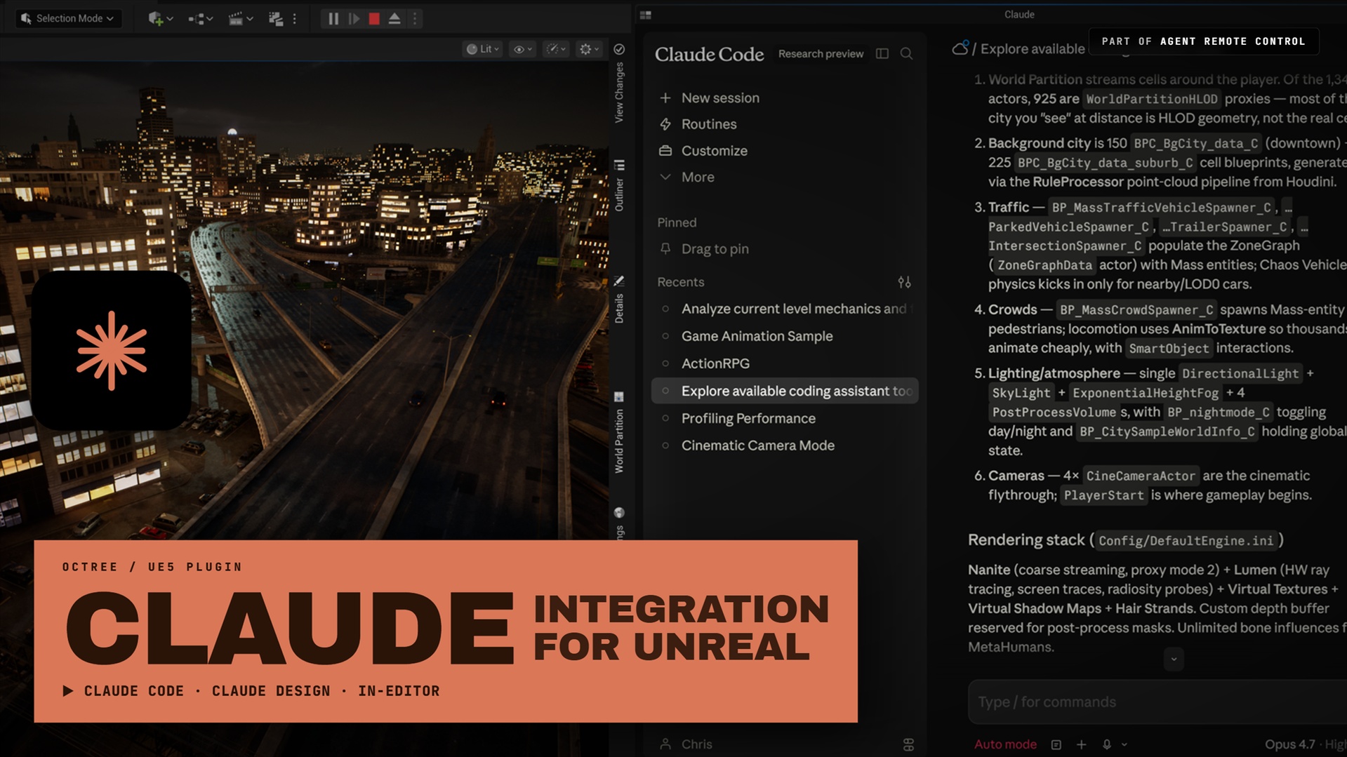This screenshot has width=1347, height=757.
Task: Open the microphone options chevron
Action: point(1124,744)
